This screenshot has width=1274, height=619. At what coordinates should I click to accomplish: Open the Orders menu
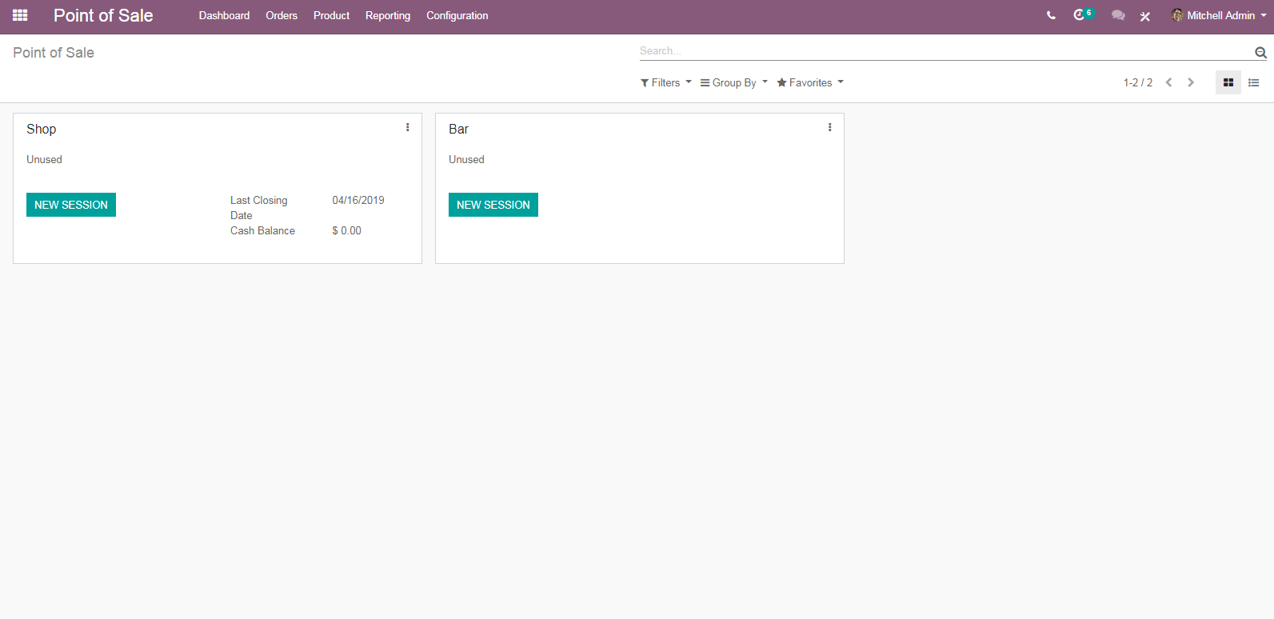click(x=282, y=15)
